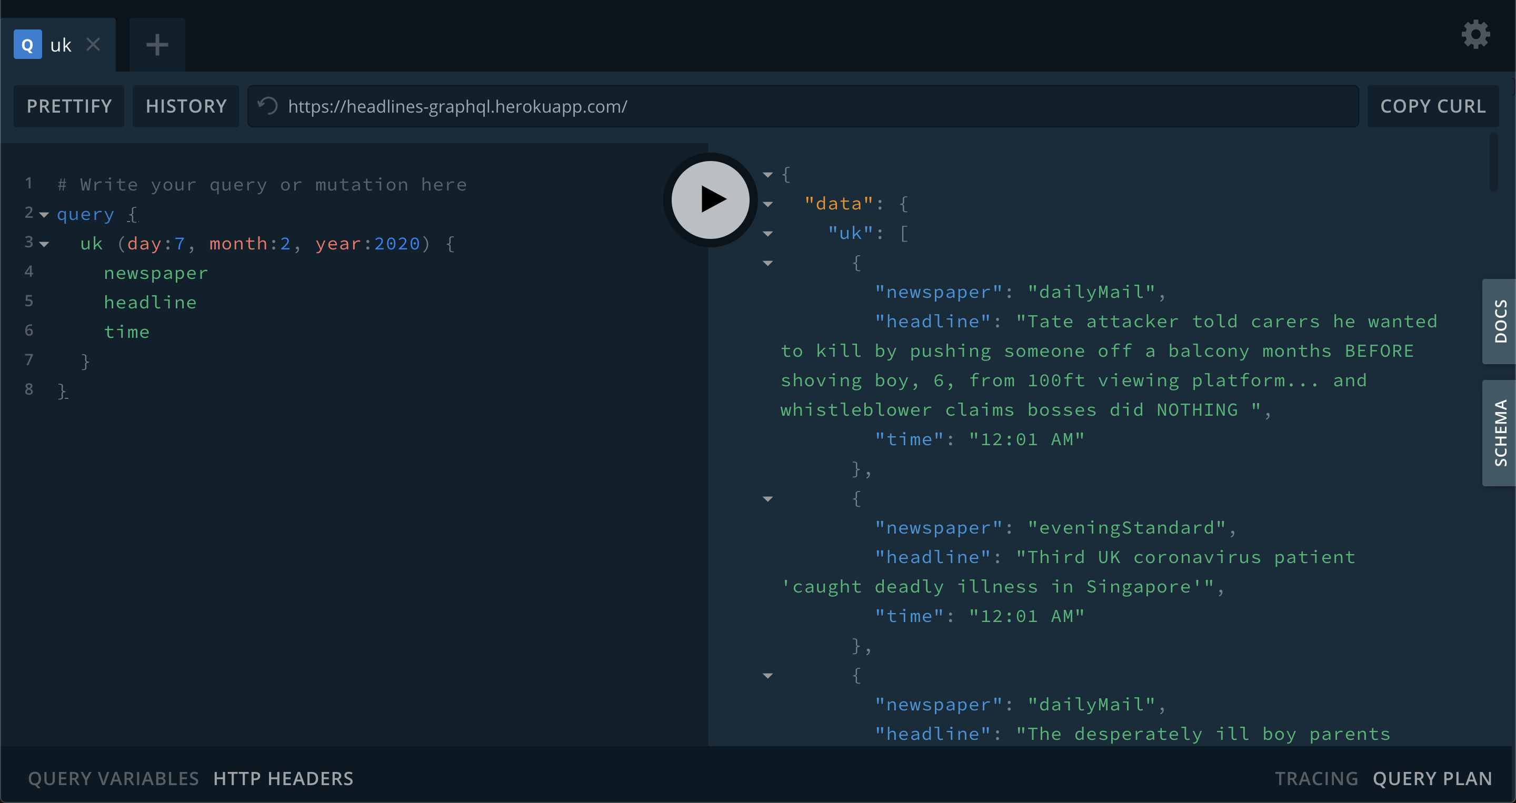Run the query with the play button

pyautogui.click(x=710, y=199)
